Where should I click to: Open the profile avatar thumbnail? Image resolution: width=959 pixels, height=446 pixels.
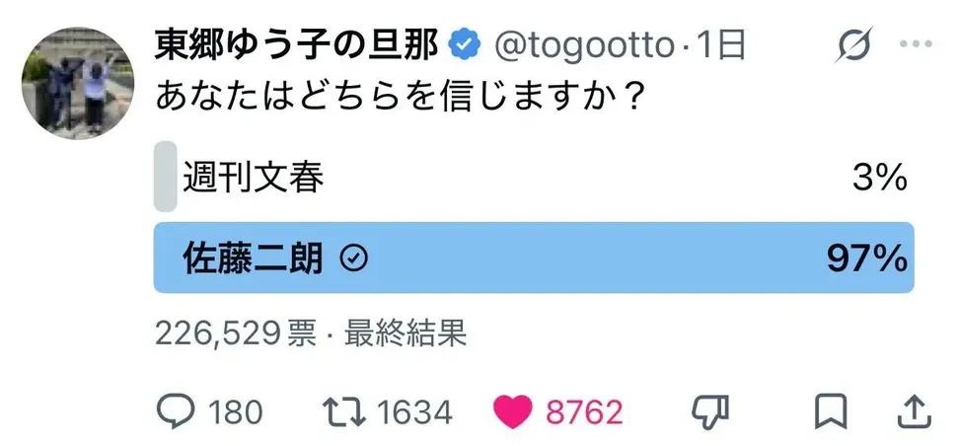pos(78,83)
